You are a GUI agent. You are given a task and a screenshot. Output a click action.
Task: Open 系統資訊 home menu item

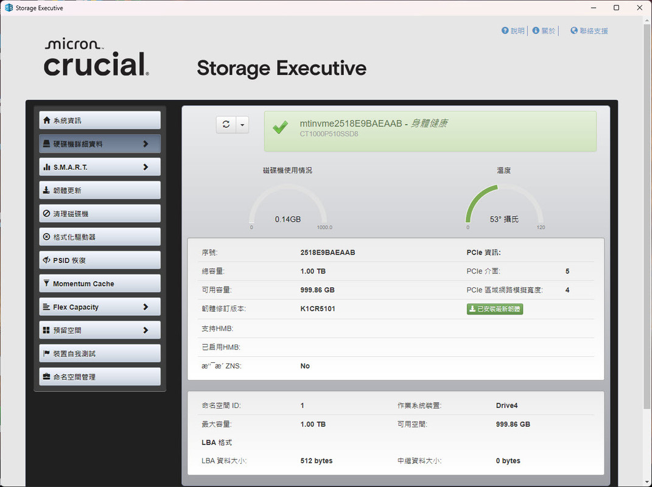point(100,120)
